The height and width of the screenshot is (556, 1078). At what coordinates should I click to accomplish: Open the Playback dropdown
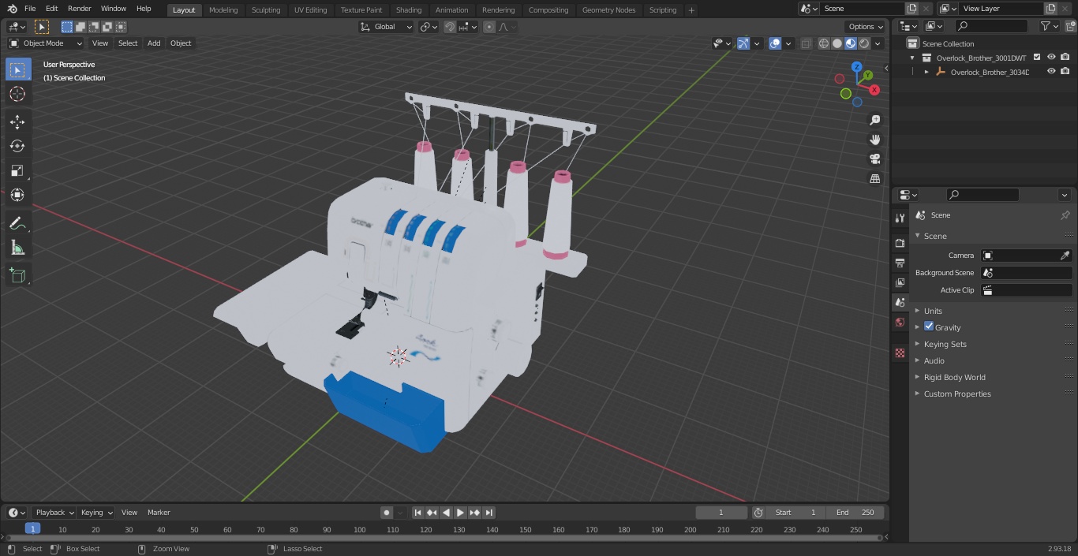coord(54,513)
